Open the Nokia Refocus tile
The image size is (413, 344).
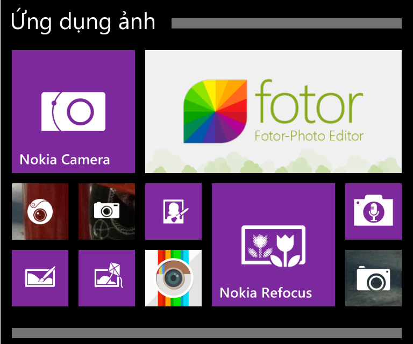point(273,245)
